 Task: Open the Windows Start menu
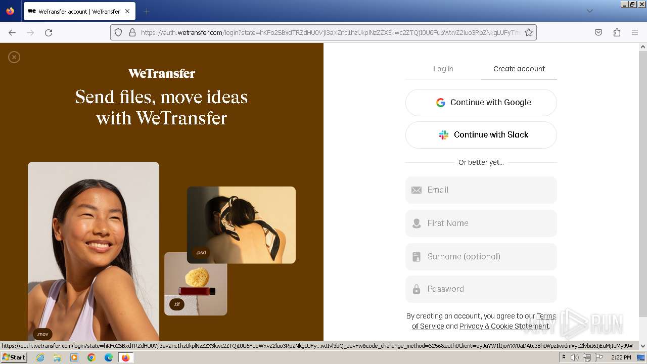(14, 357)
